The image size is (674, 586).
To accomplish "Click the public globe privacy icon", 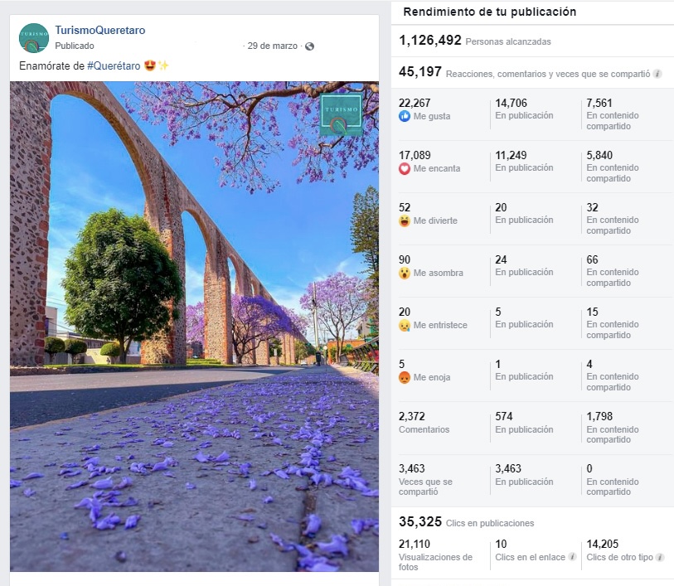I will tap(310, 46).
